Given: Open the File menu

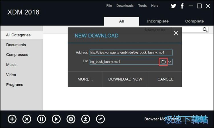Looking at the screenshot, I should coord(109,6).
